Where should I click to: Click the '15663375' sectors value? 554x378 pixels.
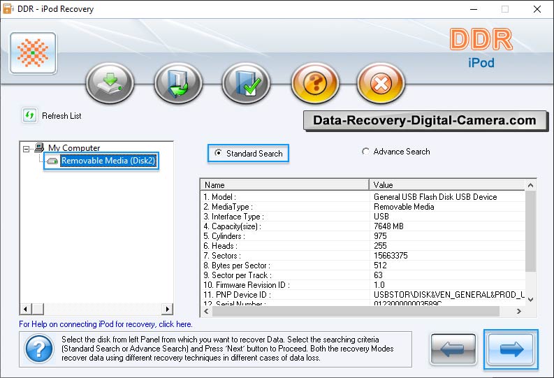coord(391,256)
